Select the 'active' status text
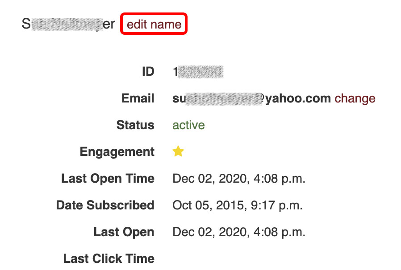 (188, 125)
